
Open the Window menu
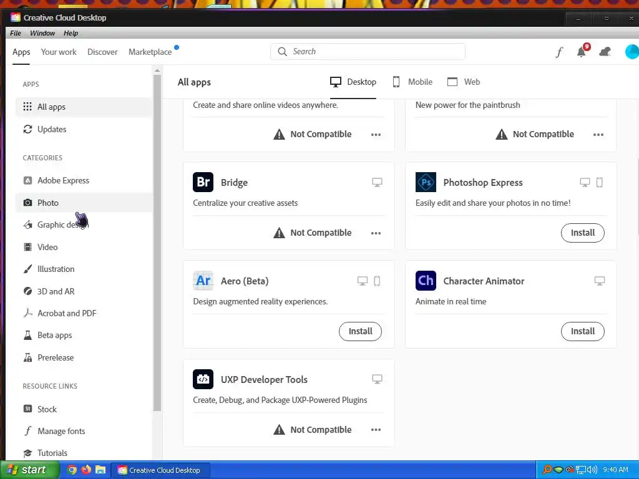[x=42, y=33]
